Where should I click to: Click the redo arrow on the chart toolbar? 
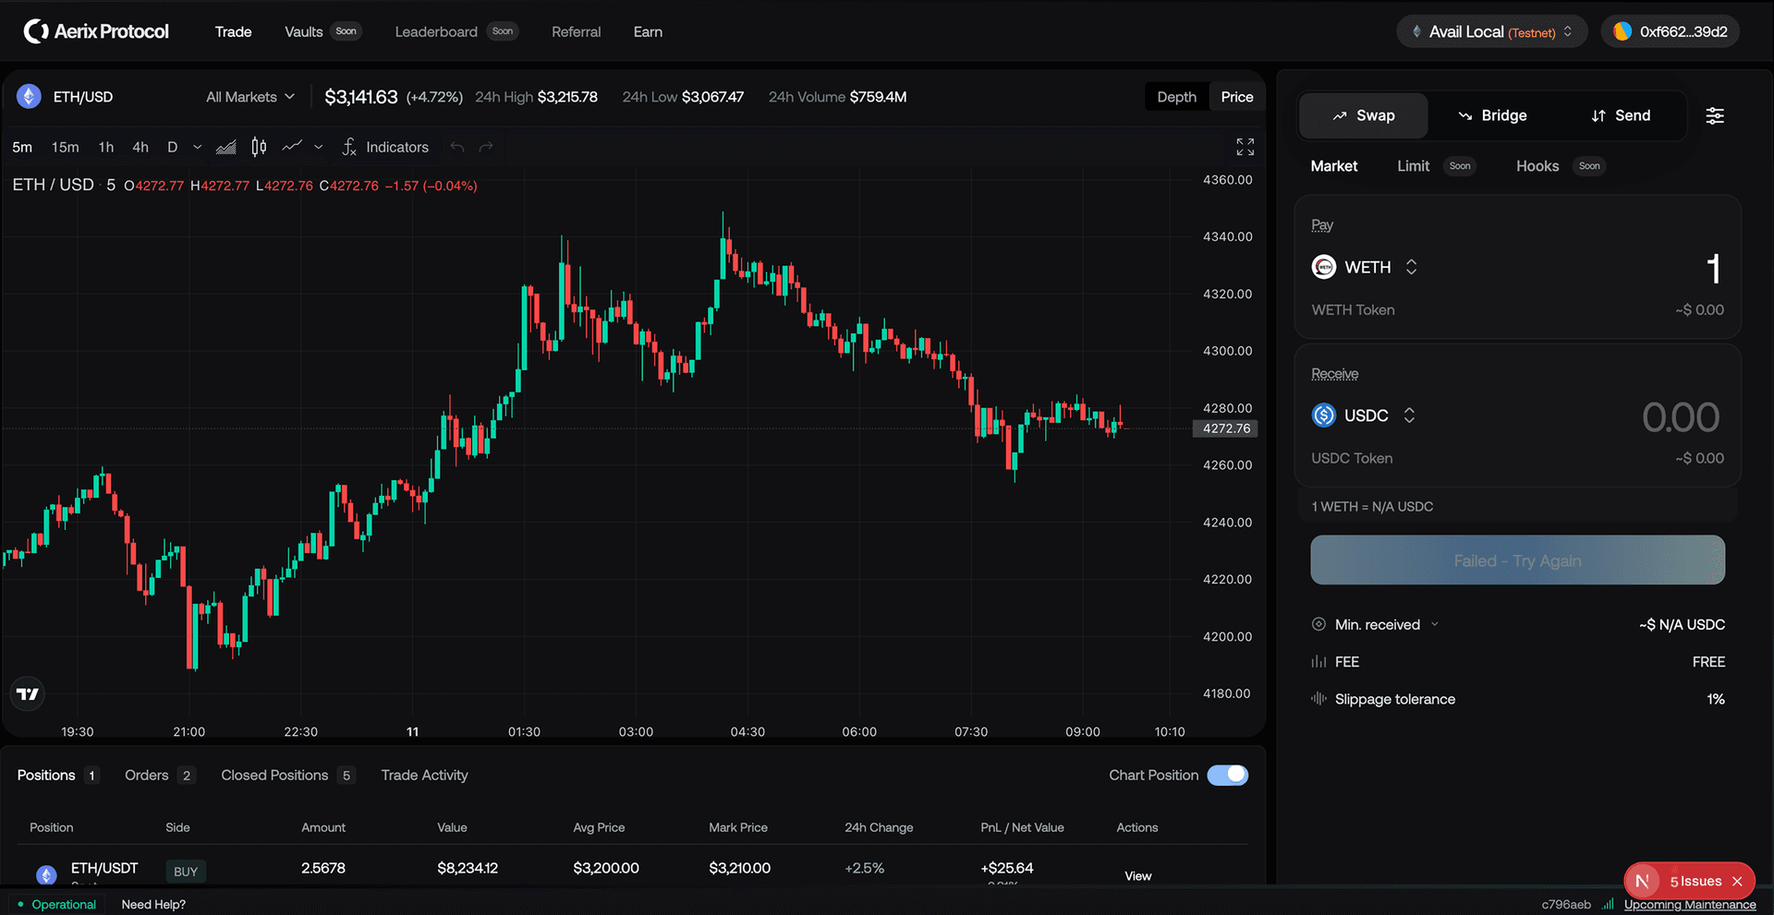(x=486, y=147)
